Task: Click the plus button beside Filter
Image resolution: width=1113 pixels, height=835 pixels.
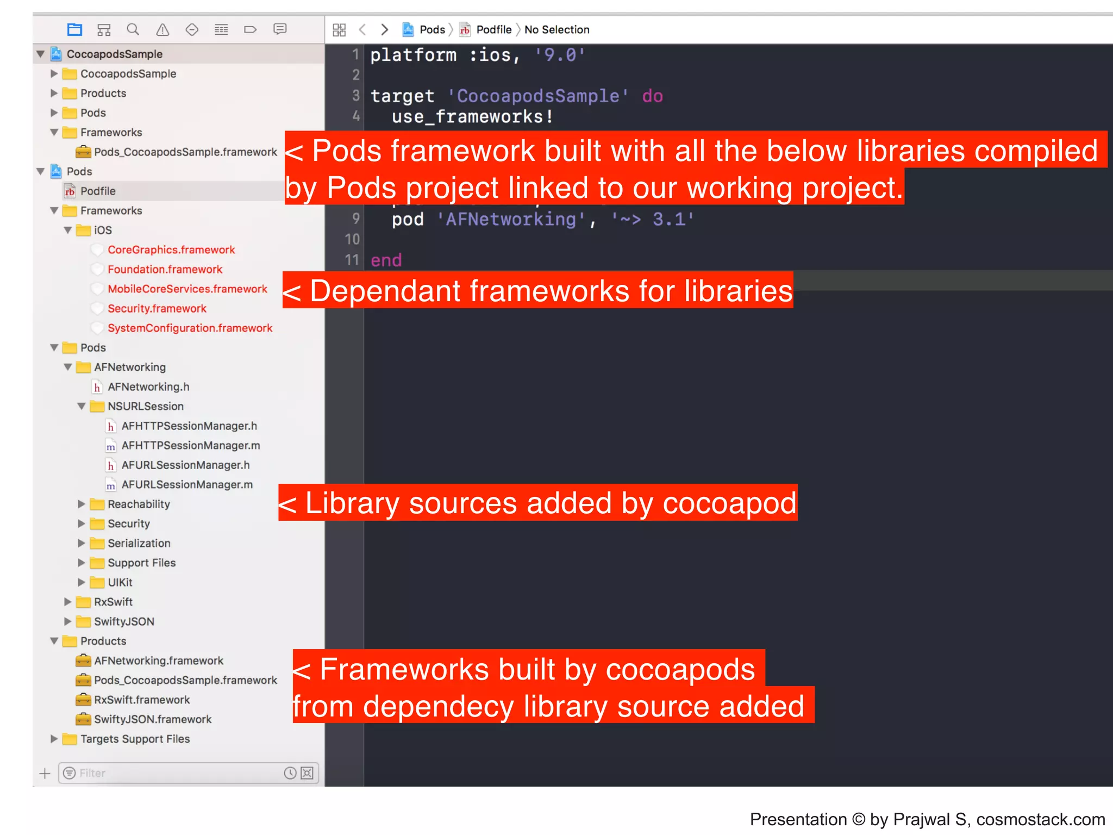Action: point(45,773)
